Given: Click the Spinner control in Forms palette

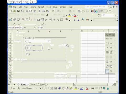Looking at the screenshot, I should tap(111, 62).
